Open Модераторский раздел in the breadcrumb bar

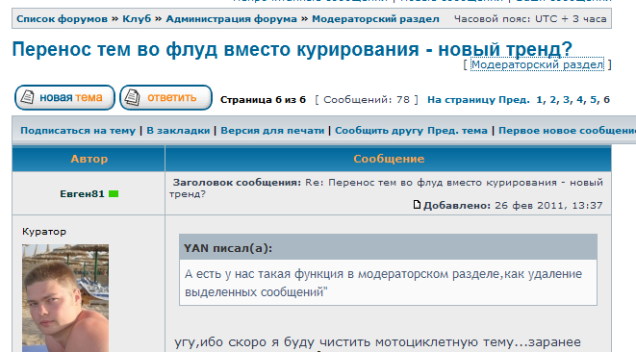coord(375,19)
